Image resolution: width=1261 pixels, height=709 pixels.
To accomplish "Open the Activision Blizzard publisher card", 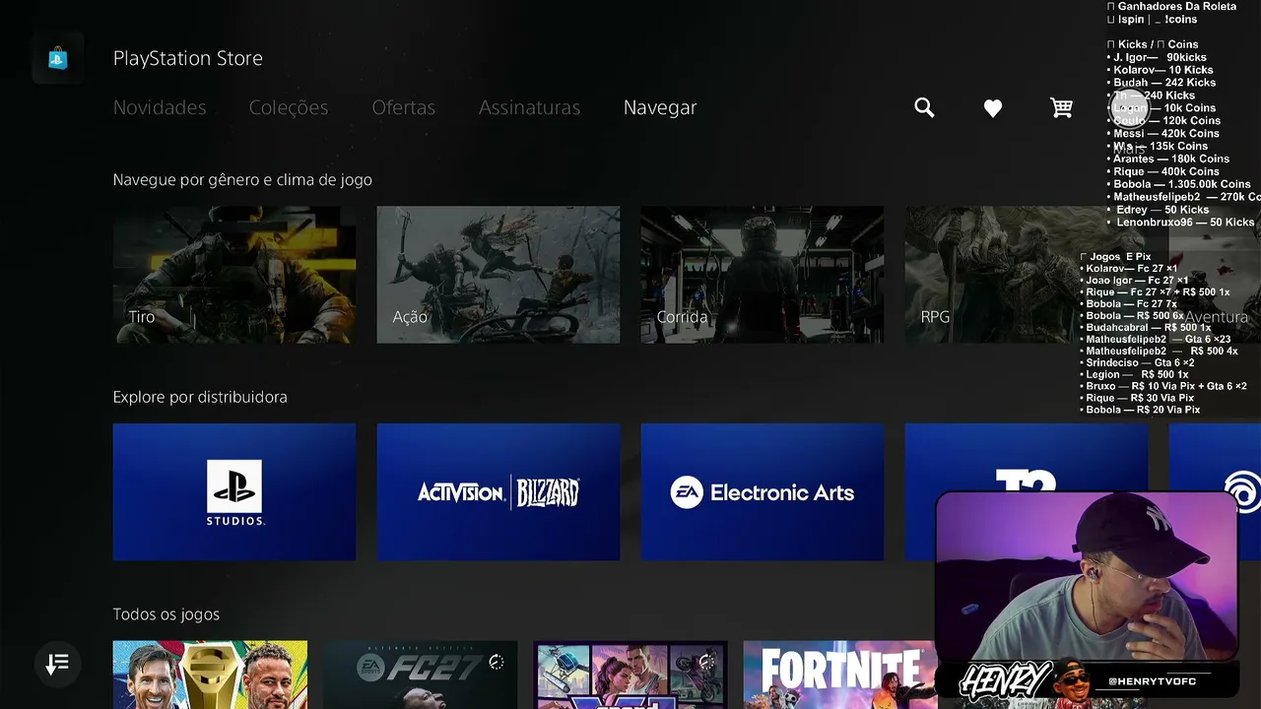I will [x=498, y=492].
